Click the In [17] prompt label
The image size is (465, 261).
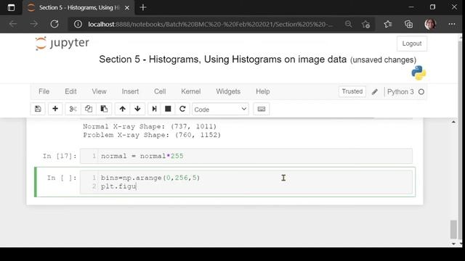60,156
